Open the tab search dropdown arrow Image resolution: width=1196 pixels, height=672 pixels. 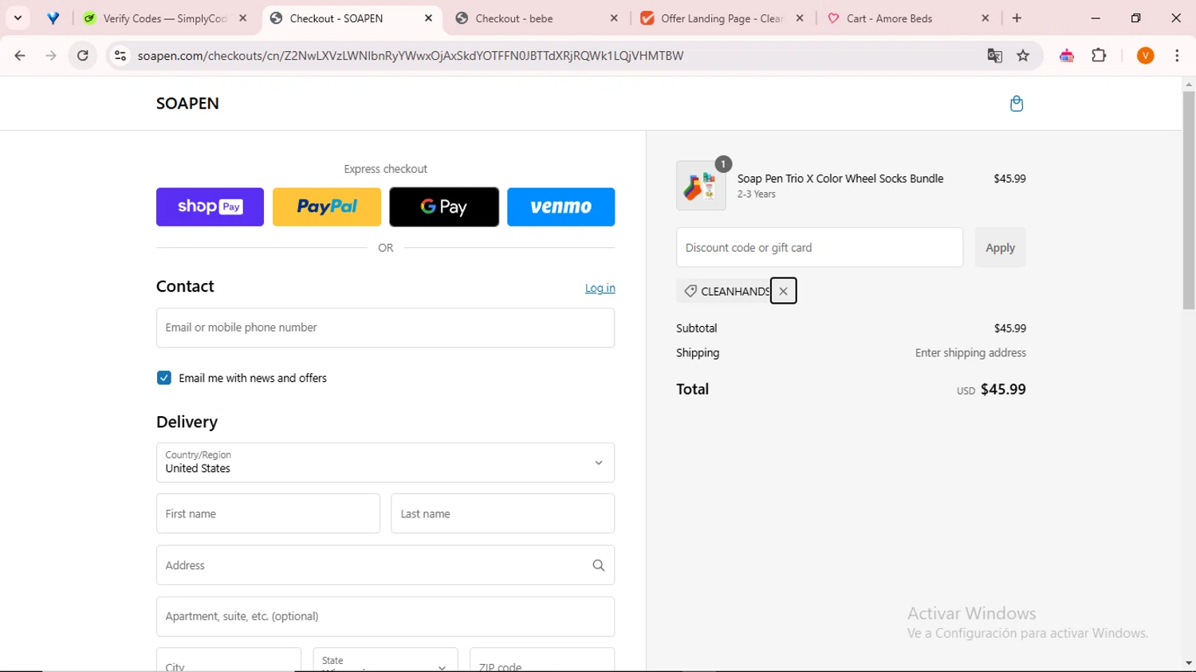coord(18,18)
